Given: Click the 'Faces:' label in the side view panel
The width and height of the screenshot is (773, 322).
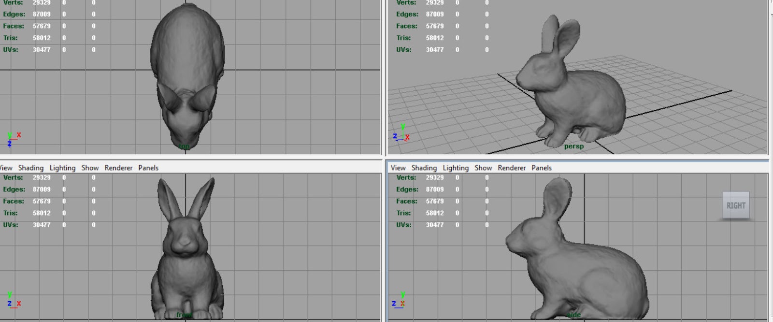Looking at the screenshot, I should (407, 201).
